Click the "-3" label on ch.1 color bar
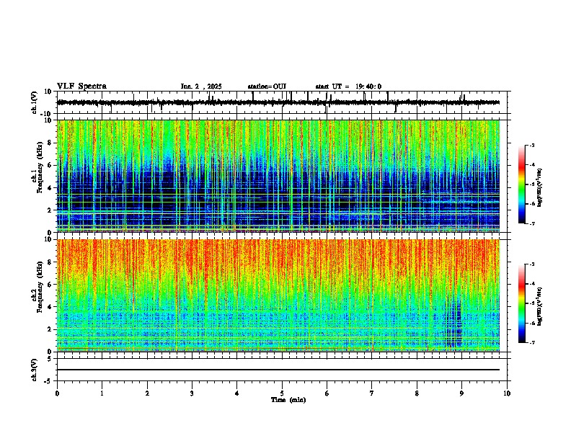Viewport: 571px width, 441px height. [x=532, y=145]
